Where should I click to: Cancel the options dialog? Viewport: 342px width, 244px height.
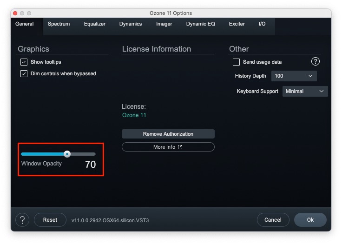tap(273, 220)
